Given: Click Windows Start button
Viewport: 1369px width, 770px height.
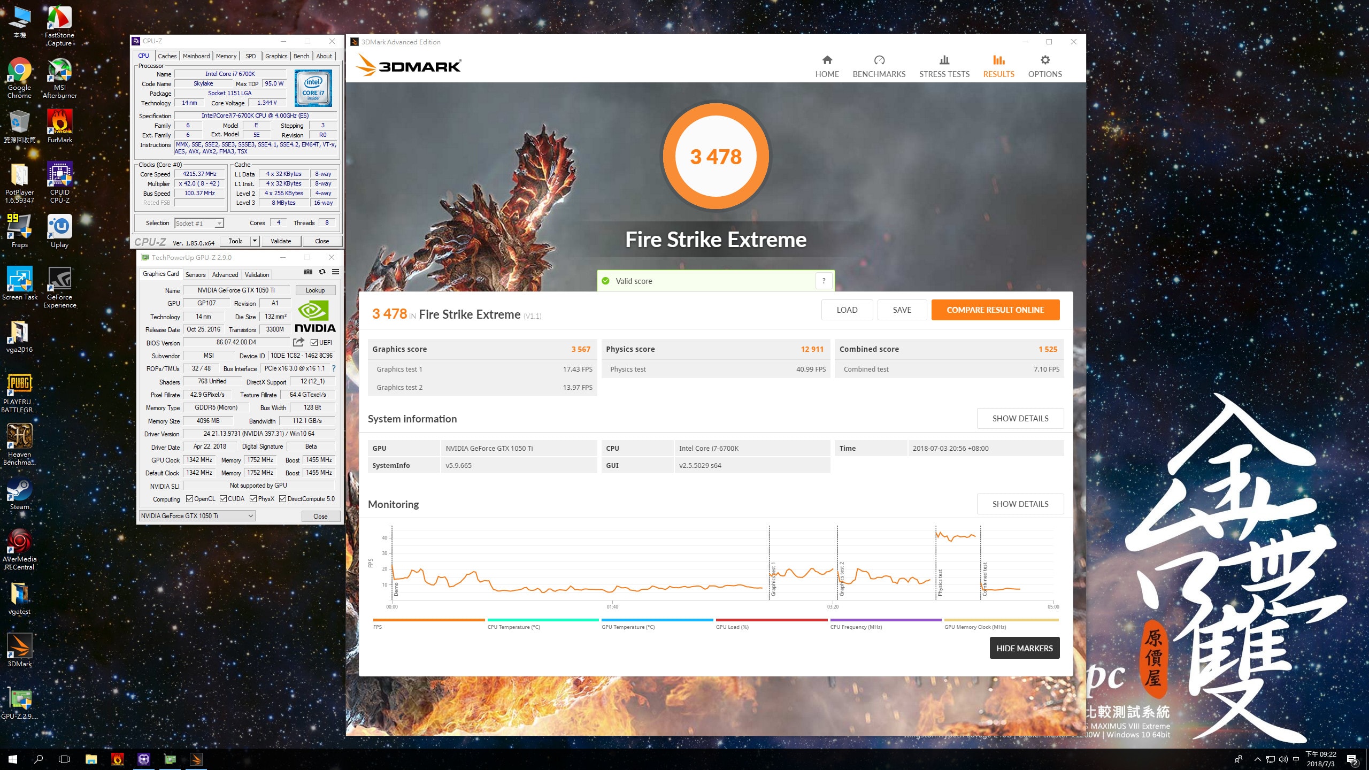Looking at the screenshot, I should 13,759.
